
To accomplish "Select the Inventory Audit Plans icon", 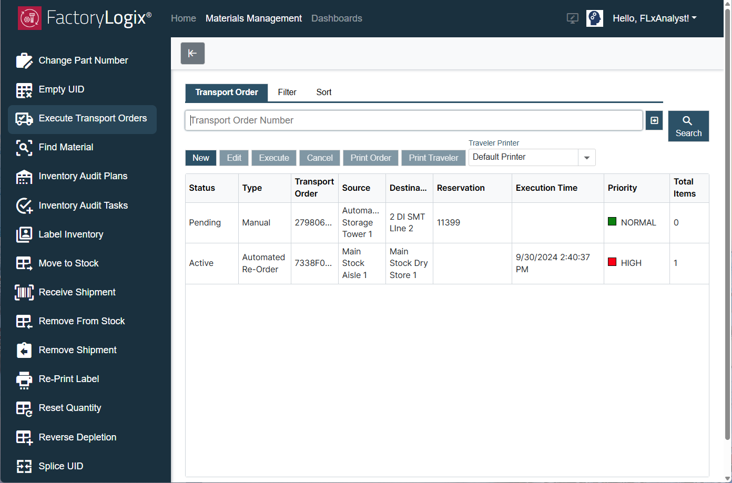I will click(24, 177).
